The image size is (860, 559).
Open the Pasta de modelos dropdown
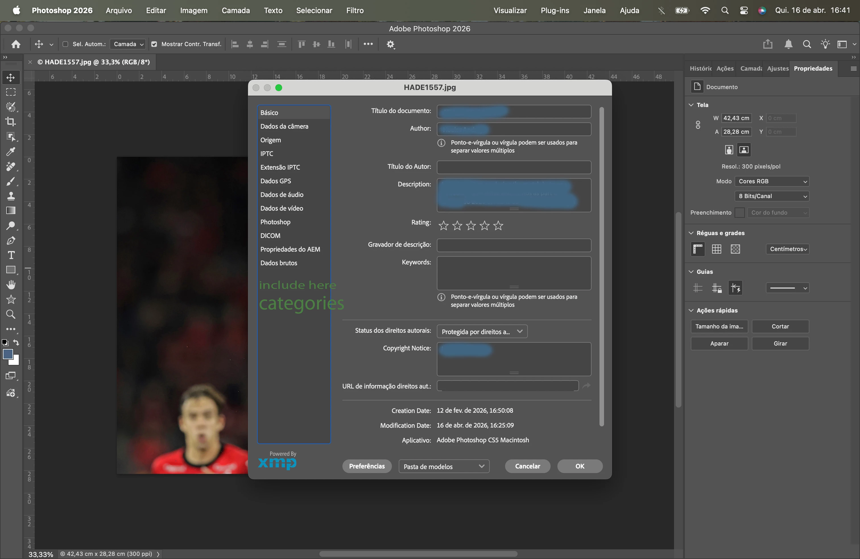click(x=444, y=466)
